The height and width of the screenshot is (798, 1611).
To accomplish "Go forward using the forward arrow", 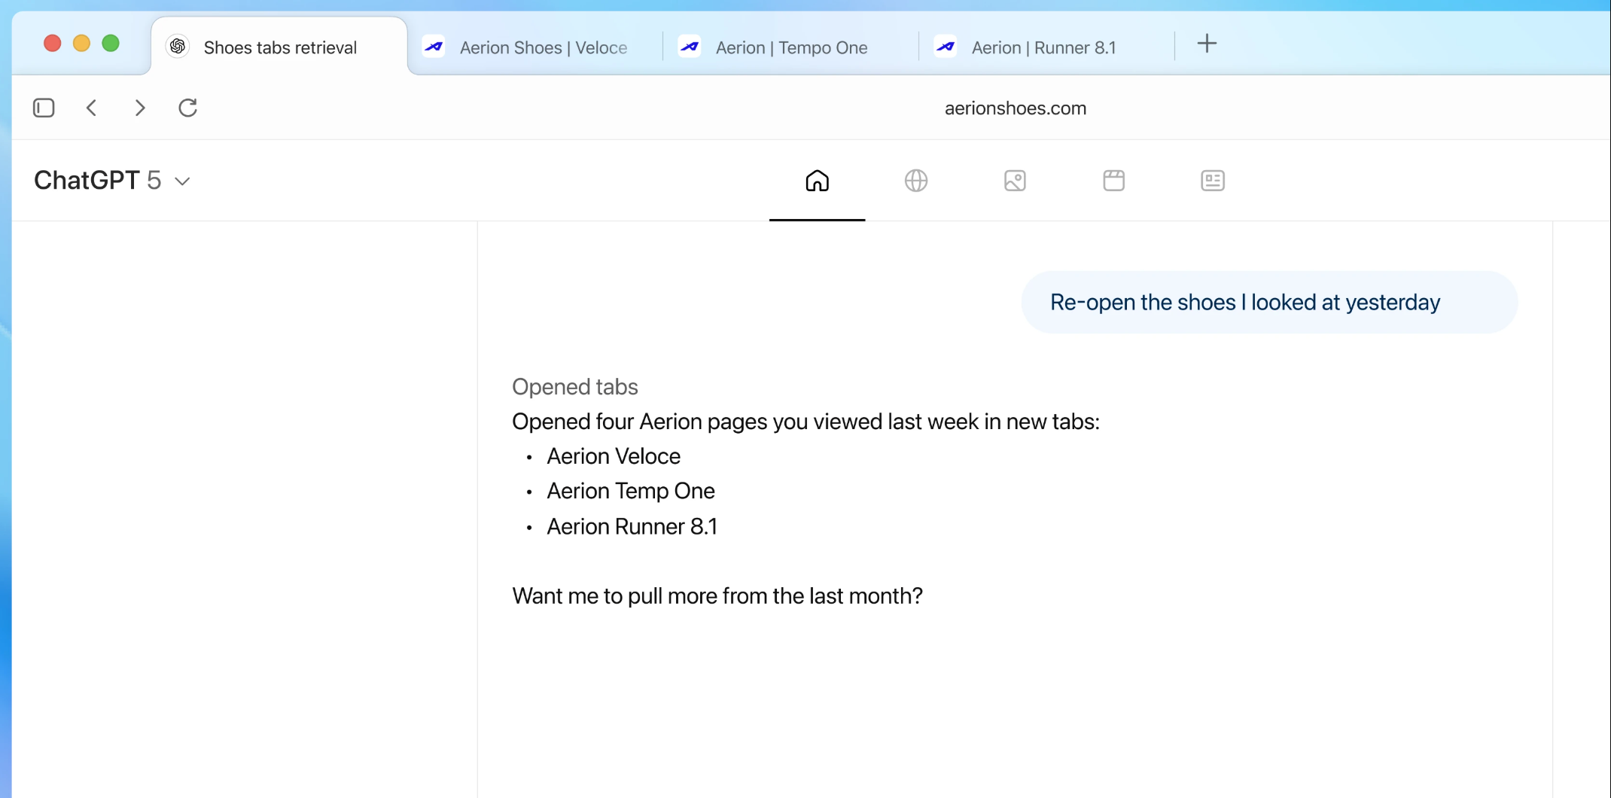I will (x=140, y=108).
